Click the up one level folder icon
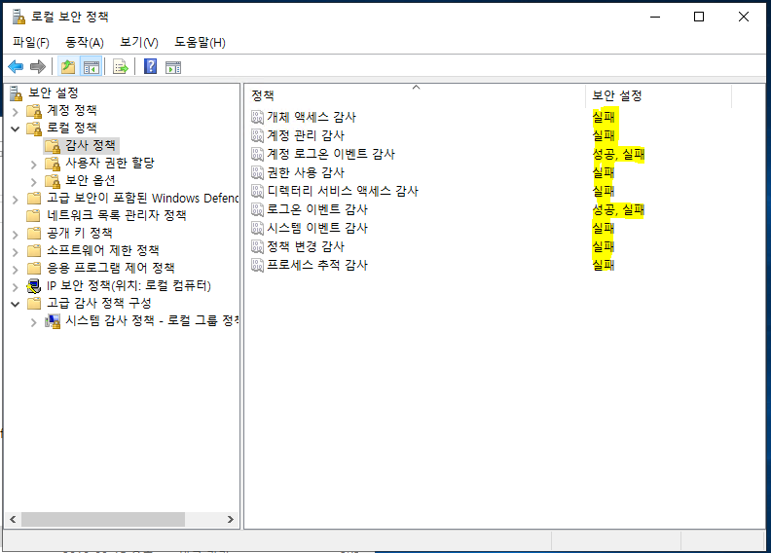 coord(68,67)
